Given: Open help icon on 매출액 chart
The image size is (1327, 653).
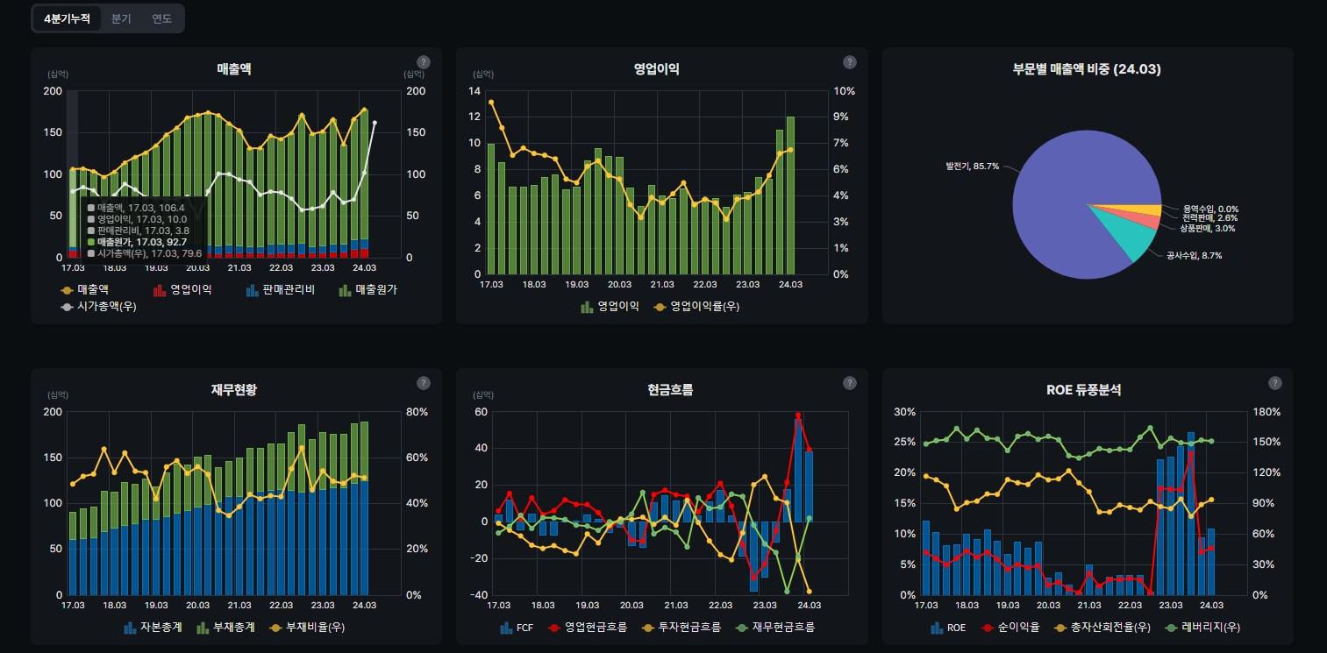Looking at the screenshot, I should pyautogui.click(x=424, y=62).
